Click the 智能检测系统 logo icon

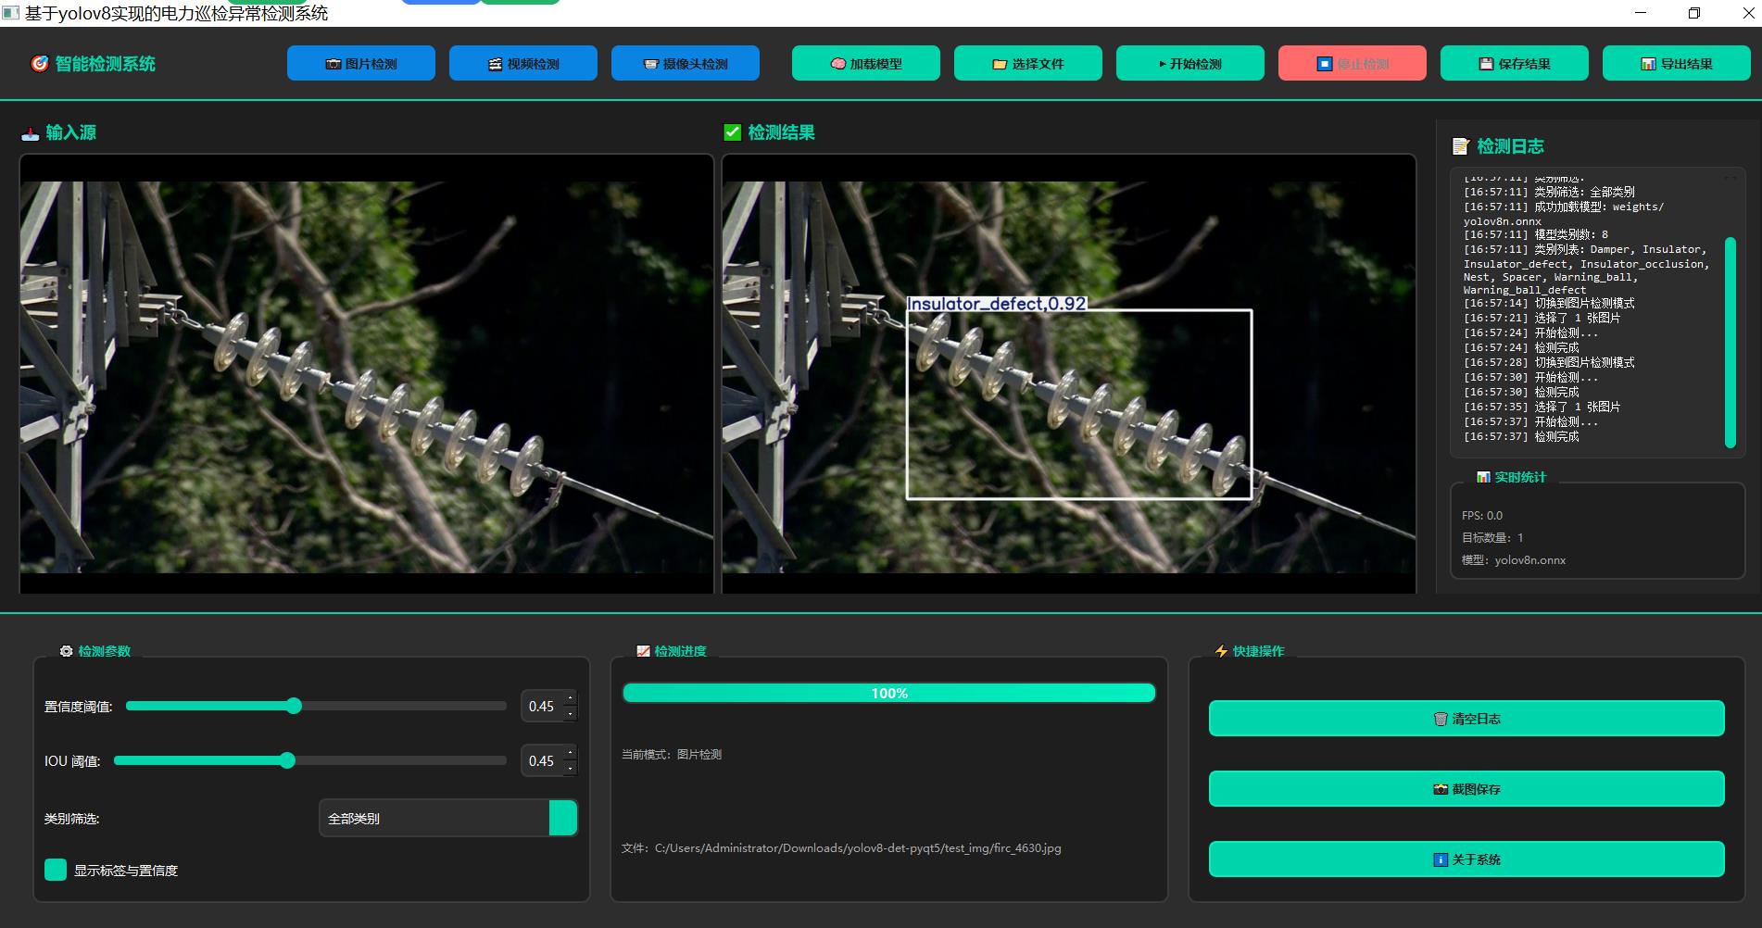click(40, 64)
